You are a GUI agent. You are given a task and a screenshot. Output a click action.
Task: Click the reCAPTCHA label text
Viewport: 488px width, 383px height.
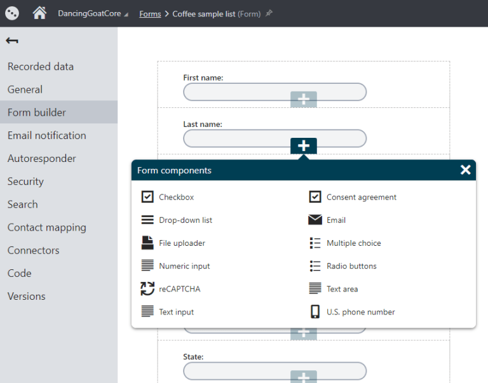[180, 289]
